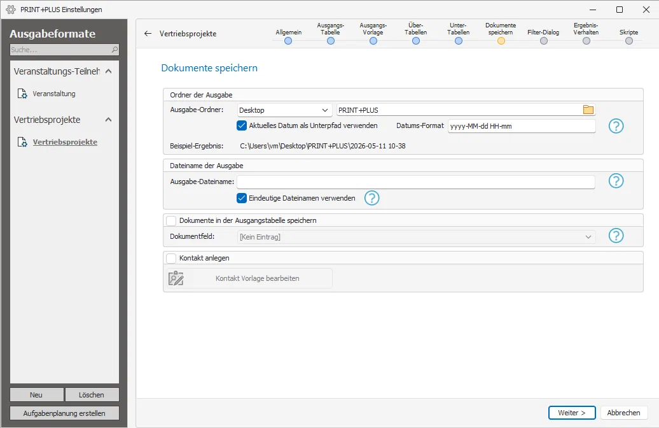Open help icon beside Ausgabe-Dateiname field
The image size is (659, 428).
pyautogui.click(x=616, y=181)
